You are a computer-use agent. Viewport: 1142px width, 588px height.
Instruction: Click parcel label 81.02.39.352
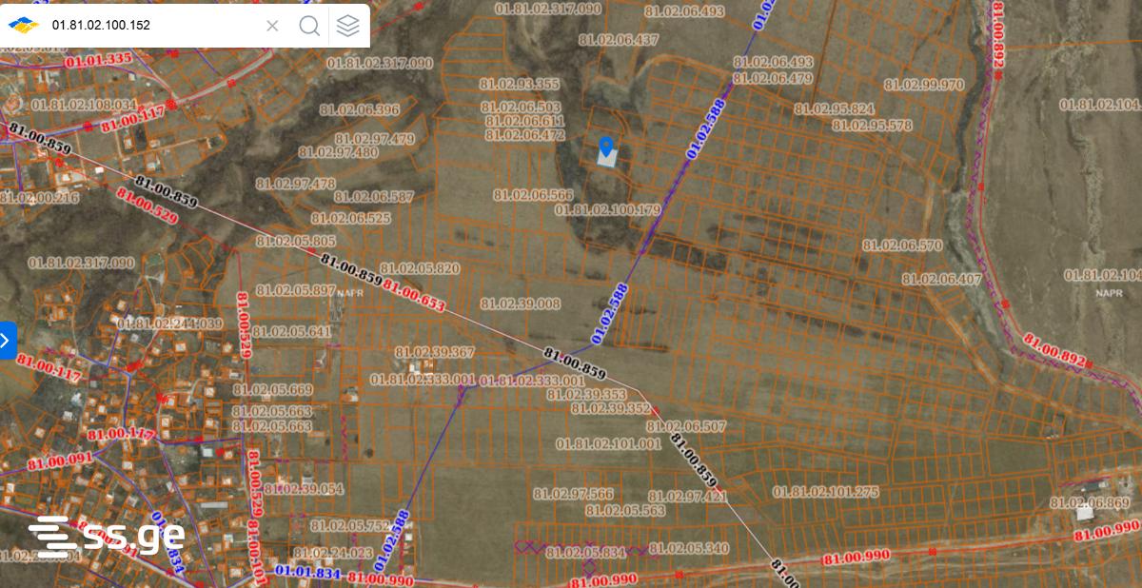point(610,408)
